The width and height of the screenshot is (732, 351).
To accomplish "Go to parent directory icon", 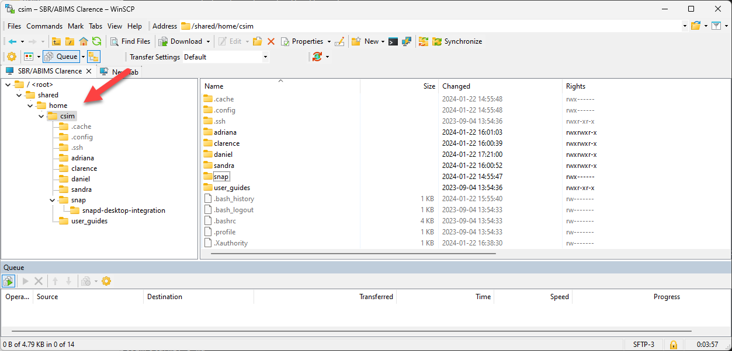I will tap(57, 41).
